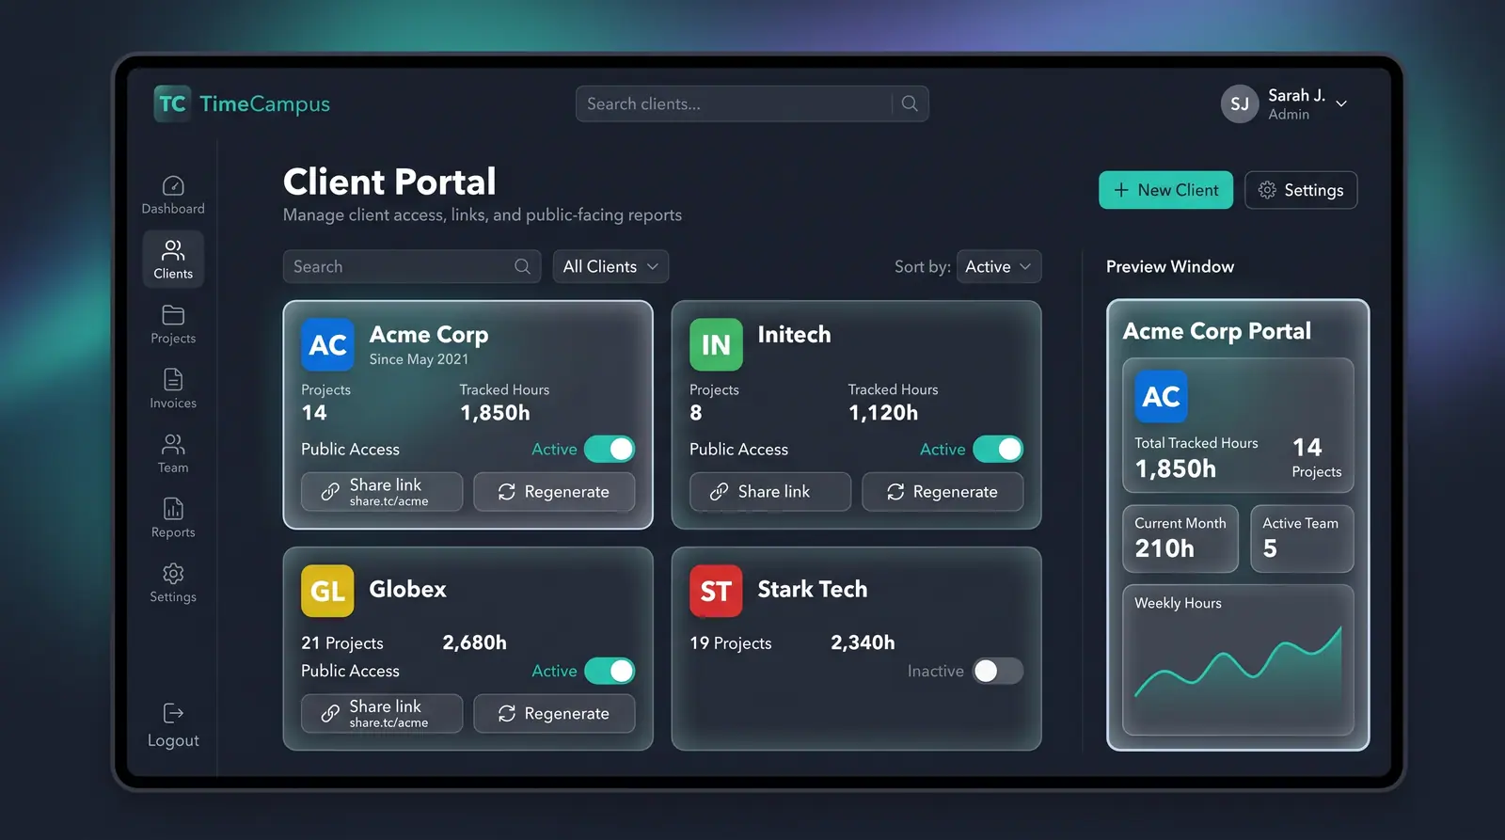Click the Client Portal heading
Image resolution: width=1505 pixels, height=840 pixels.
[x=389, y=182]
